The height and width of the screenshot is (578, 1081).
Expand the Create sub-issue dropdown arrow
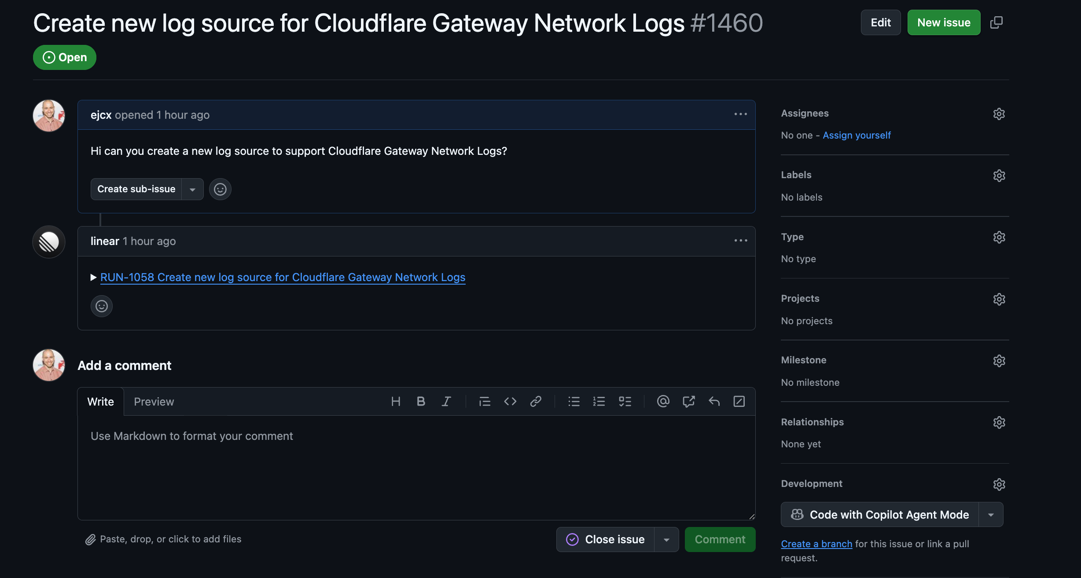tap(192, 189)
